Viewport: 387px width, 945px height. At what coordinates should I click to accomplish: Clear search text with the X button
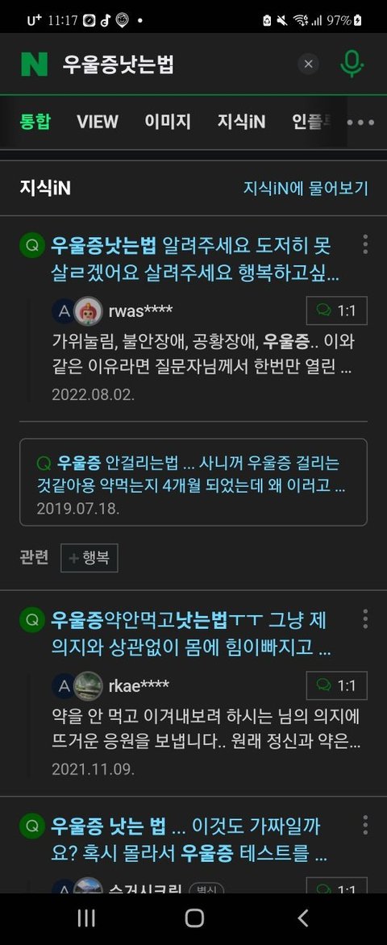click(x=308, y=64)
